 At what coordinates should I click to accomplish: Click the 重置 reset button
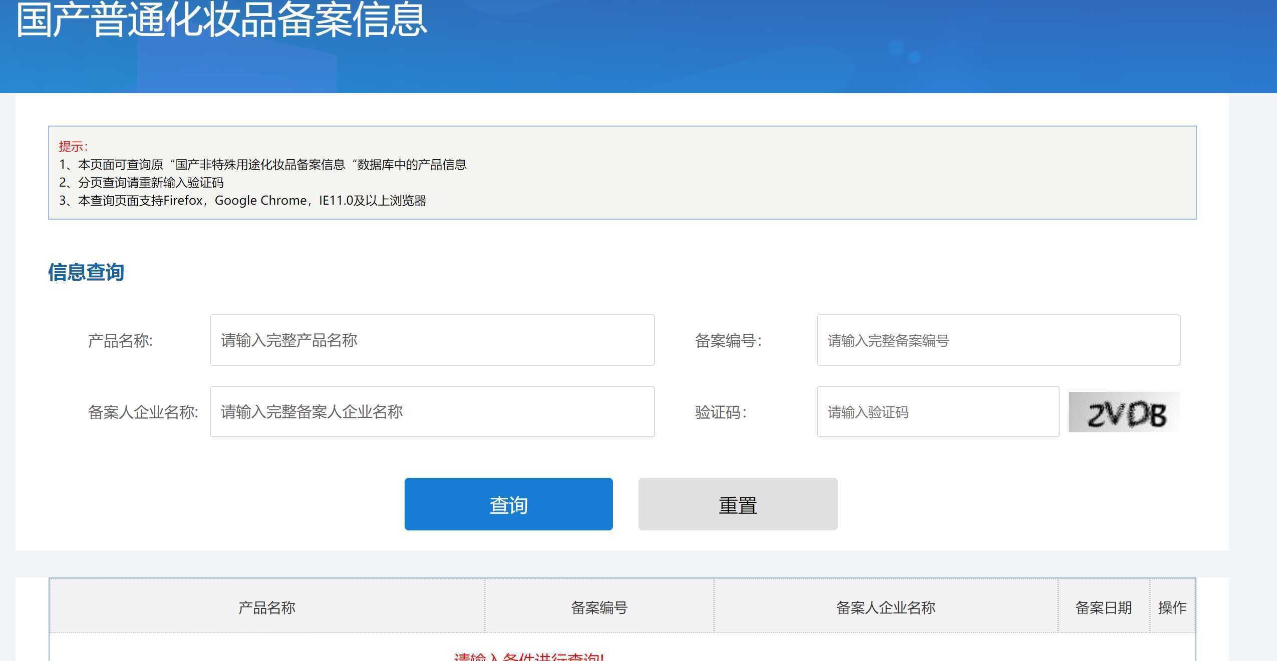tap(737, 504)
